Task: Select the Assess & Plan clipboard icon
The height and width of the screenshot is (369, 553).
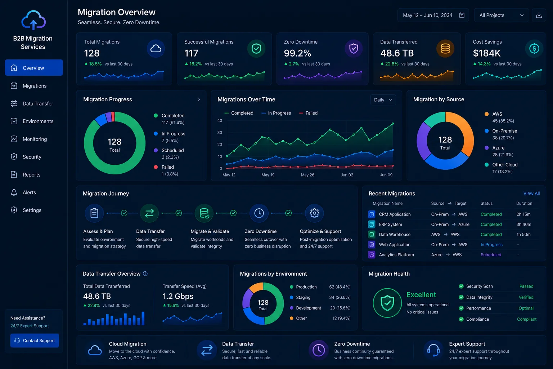Action: click(94, 213)
